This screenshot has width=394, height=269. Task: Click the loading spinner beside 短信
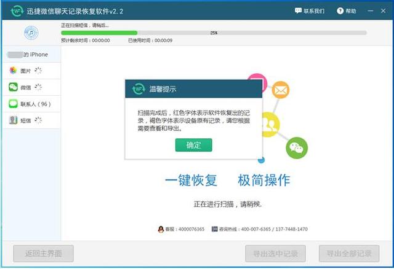[x=38, y=120]
